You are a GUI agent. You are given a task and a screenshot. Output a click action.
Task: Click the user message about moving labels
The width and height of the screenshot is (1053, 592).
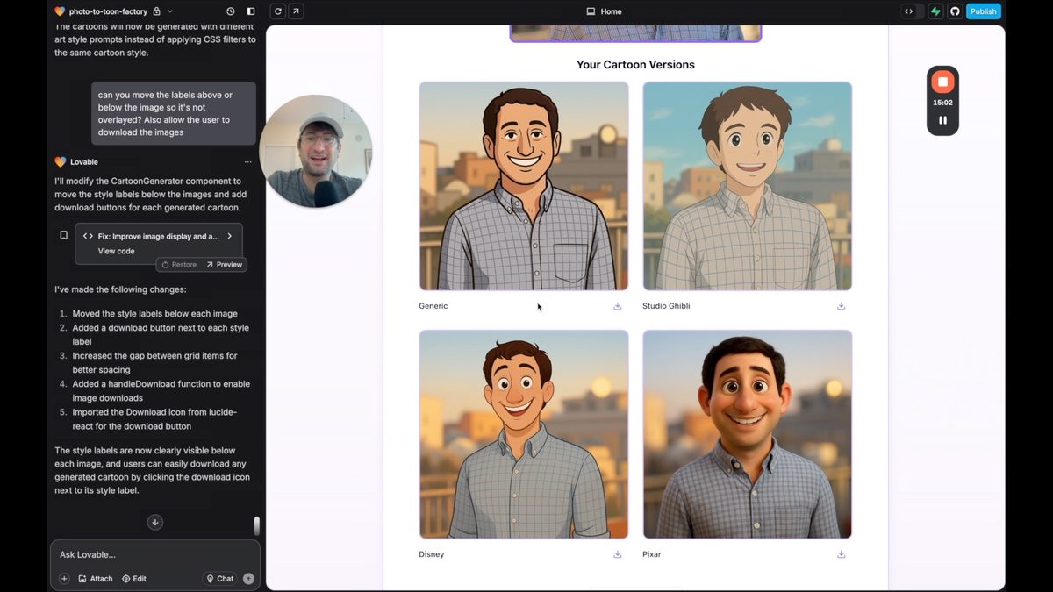(x=174, y=114)
